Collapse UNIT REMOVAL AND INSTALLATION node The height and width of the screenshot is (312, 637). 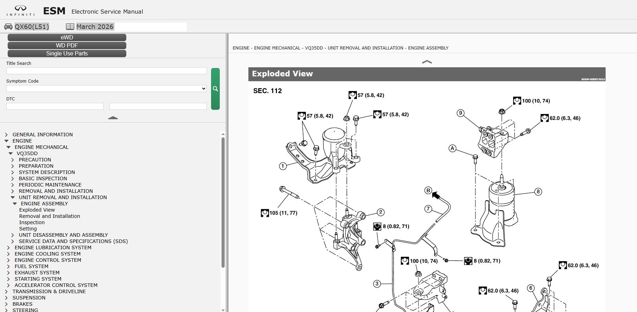click(x=13, y=197)
